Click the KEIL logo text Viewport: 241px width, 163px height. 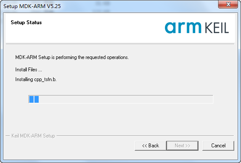coord(217,28)
